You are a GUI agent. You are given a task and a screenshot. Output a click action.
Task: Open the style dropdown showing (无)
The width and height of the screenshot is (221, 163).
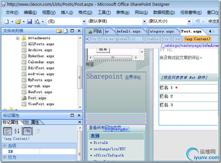(x=84, y=22)
